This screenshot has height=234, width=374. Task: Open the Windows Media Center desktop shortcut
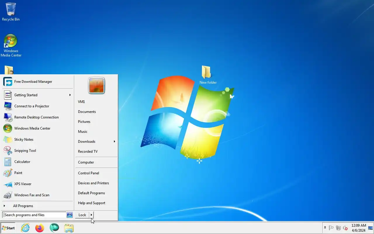pyautogui.click(x=11, y=46)
